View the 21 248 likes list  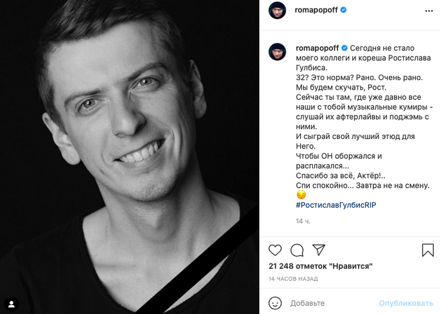(321, 266)
